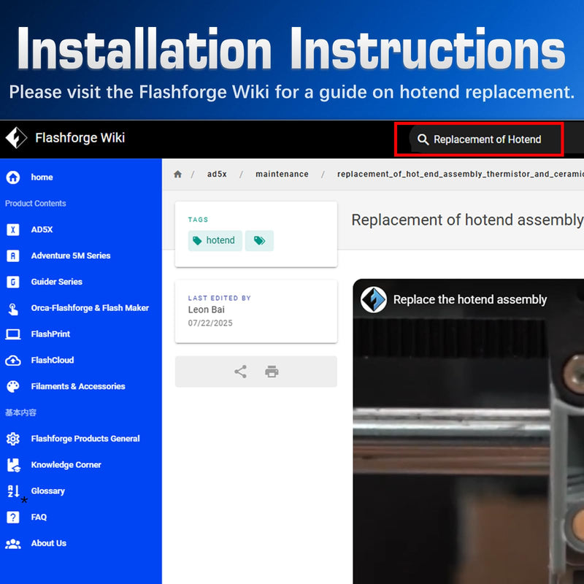
Task: Click the AD5X sidebar icon
Action: coord(13,229)
